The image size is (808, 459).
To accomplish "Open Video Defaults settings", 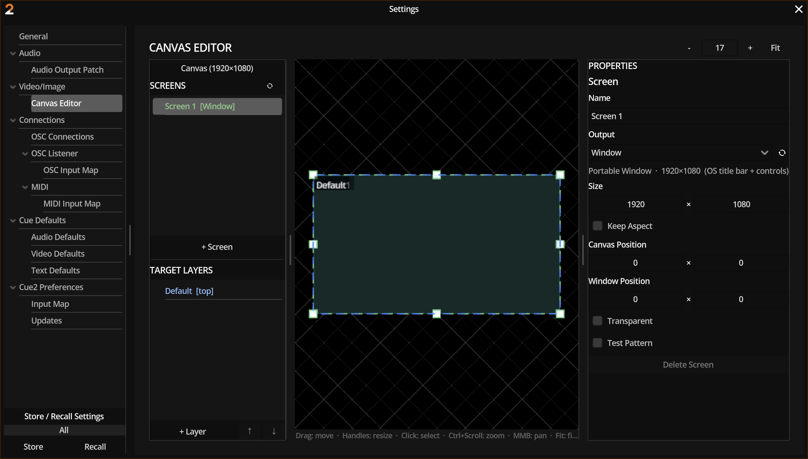I will click(77, 254).
